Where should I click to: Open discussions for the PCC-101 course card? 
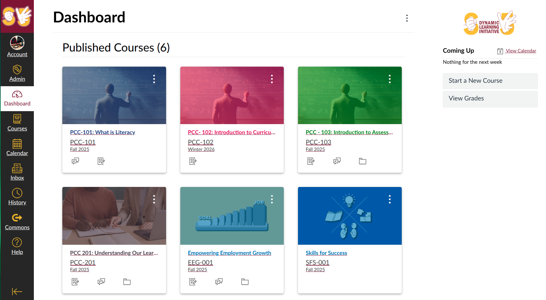[x=75, y=161]
